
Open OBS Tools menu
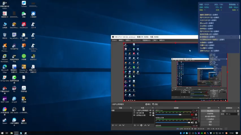155,40
